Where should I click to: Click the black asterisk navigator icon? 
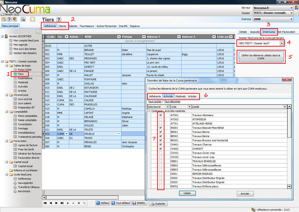click(79, 203)
